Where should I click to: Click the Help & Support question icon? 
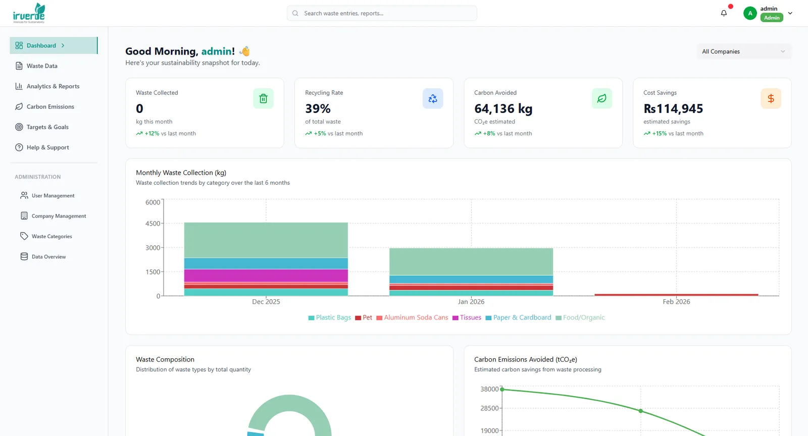tap(19, 147)
